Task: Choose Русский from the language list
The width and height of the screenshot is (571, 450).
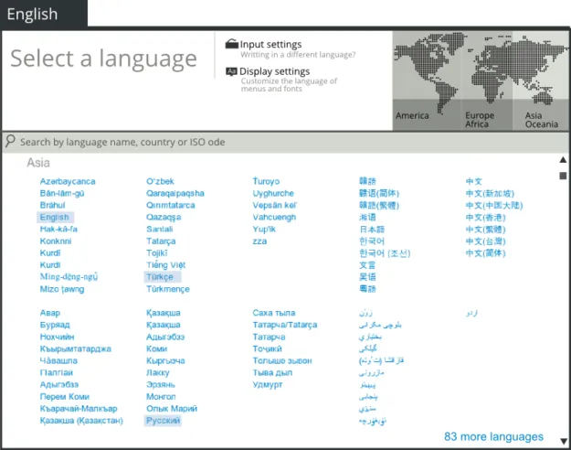Action: point(163,421)
